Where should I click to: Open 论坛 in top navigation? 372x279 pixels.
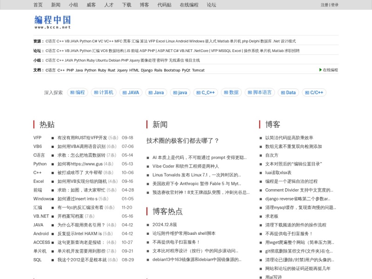[x=212, y=5]
